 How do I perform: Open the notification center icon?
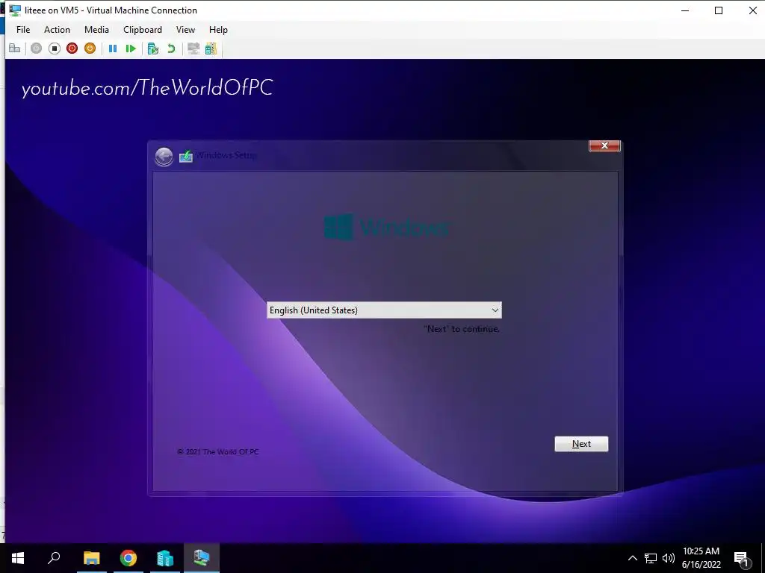741,558
